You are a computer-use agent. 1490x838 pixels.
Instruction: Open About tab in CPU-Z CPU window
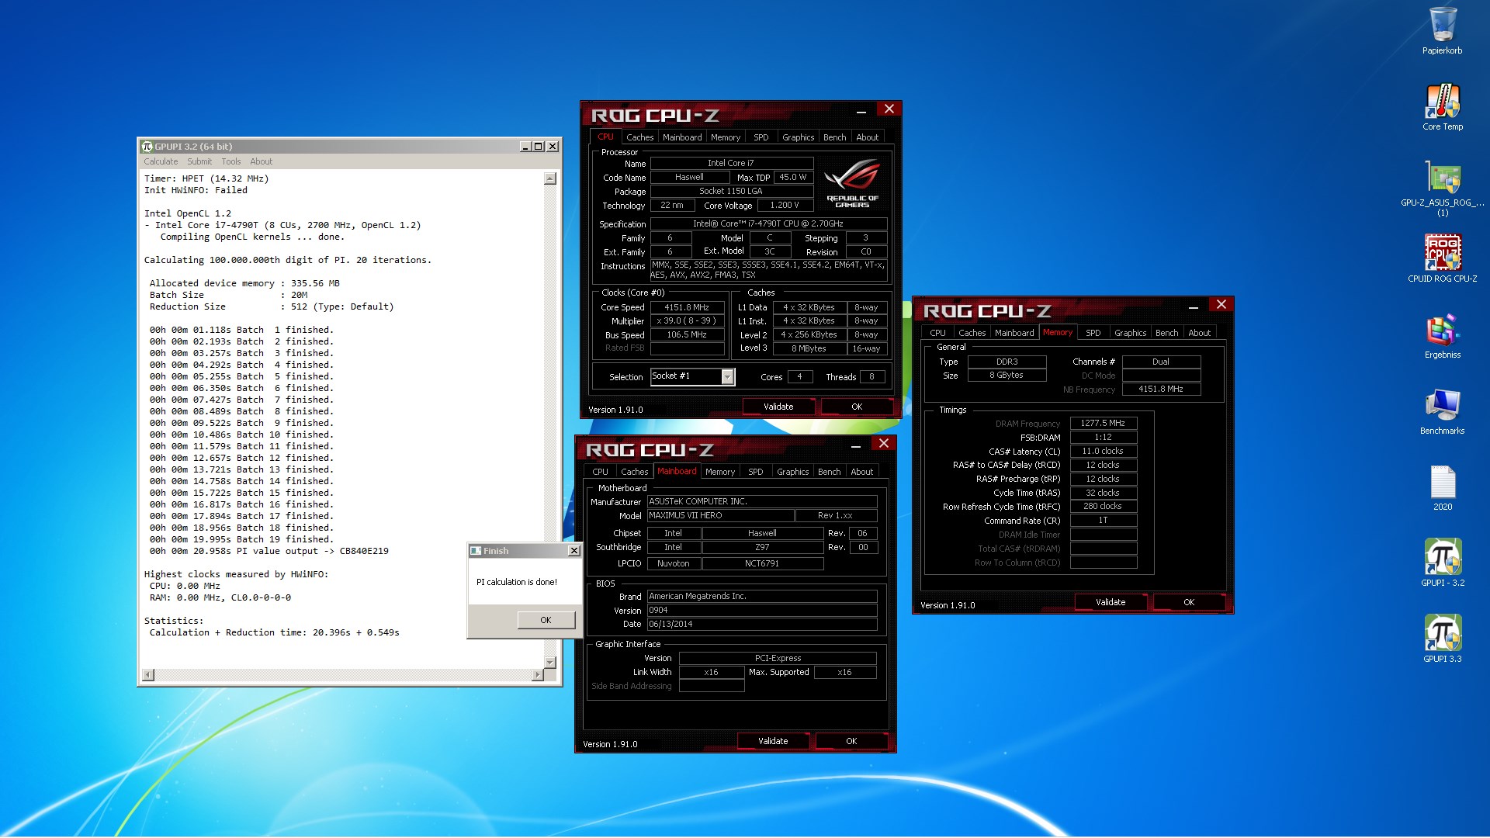point(868,137)
